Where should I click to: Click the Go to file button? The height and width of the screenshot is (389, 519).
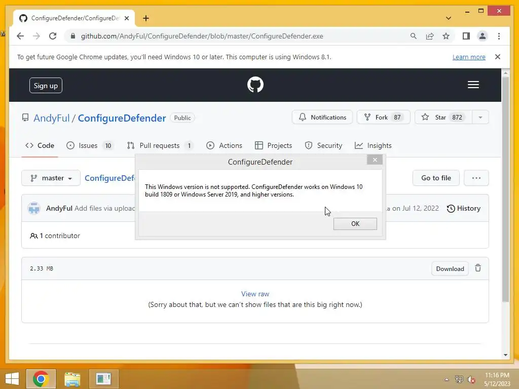[436, 178]
